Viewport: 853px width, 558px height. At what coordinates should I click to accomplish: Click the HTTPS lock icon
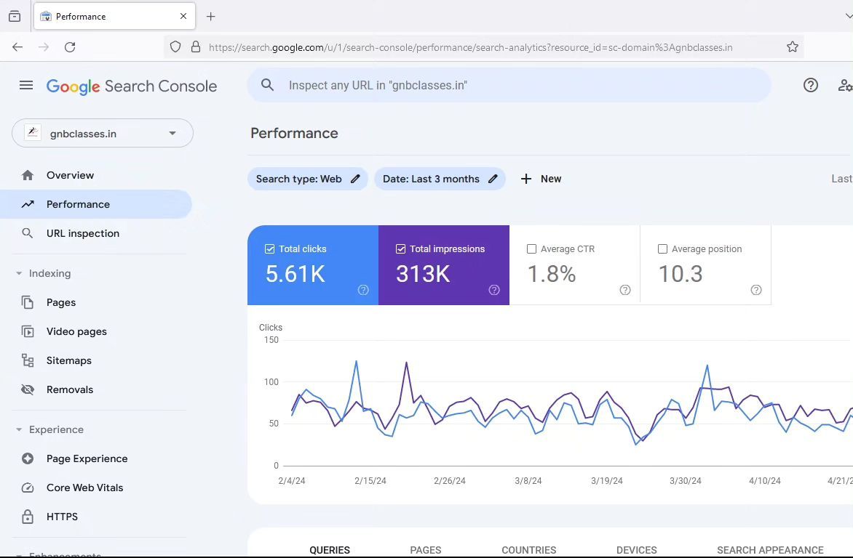(28, 517)
